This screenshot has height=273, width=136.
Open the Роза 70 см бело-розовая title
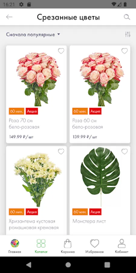tap(24, 124)
